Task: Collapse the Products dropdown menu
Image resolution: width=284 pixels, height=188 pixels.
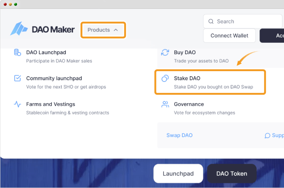Action: coord(103,30)
